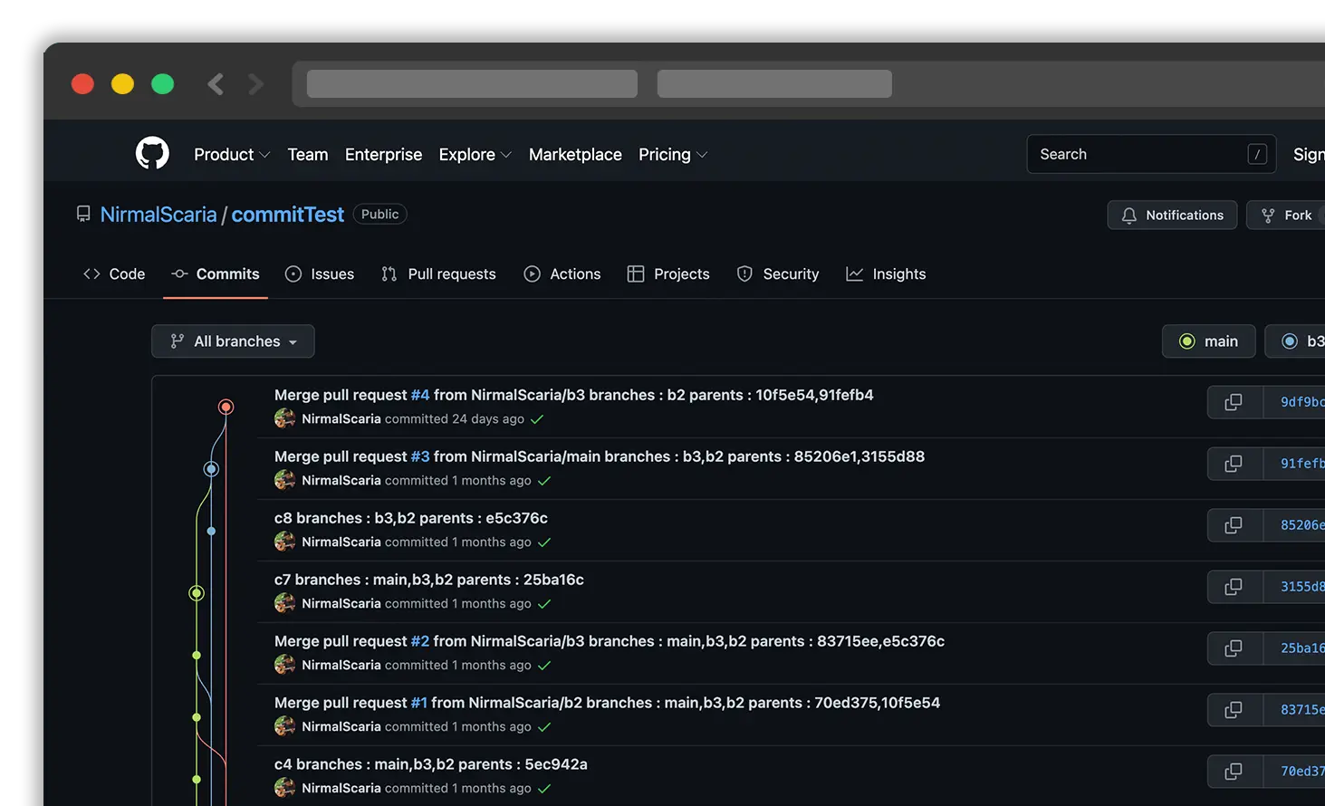
Task: Click the green check status on c7 commit
Action: point(544,604)
